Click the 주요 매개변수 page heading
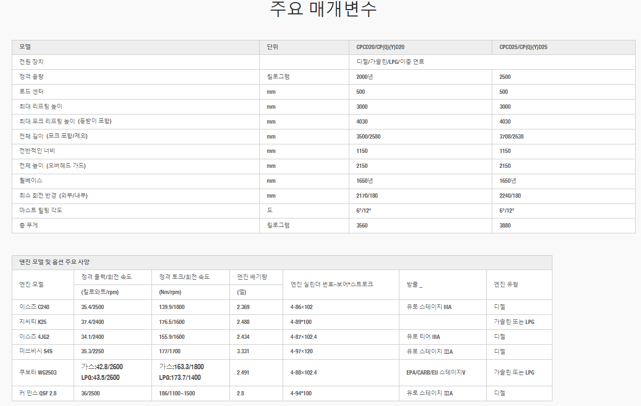641x406 pixels. (x=323, y=11)
